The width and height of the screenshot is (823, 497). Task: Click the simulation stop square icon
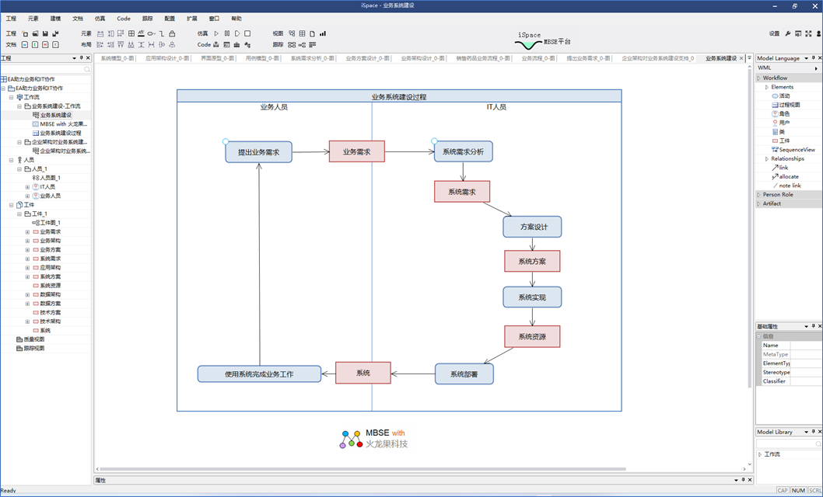(x=247, y=34)
